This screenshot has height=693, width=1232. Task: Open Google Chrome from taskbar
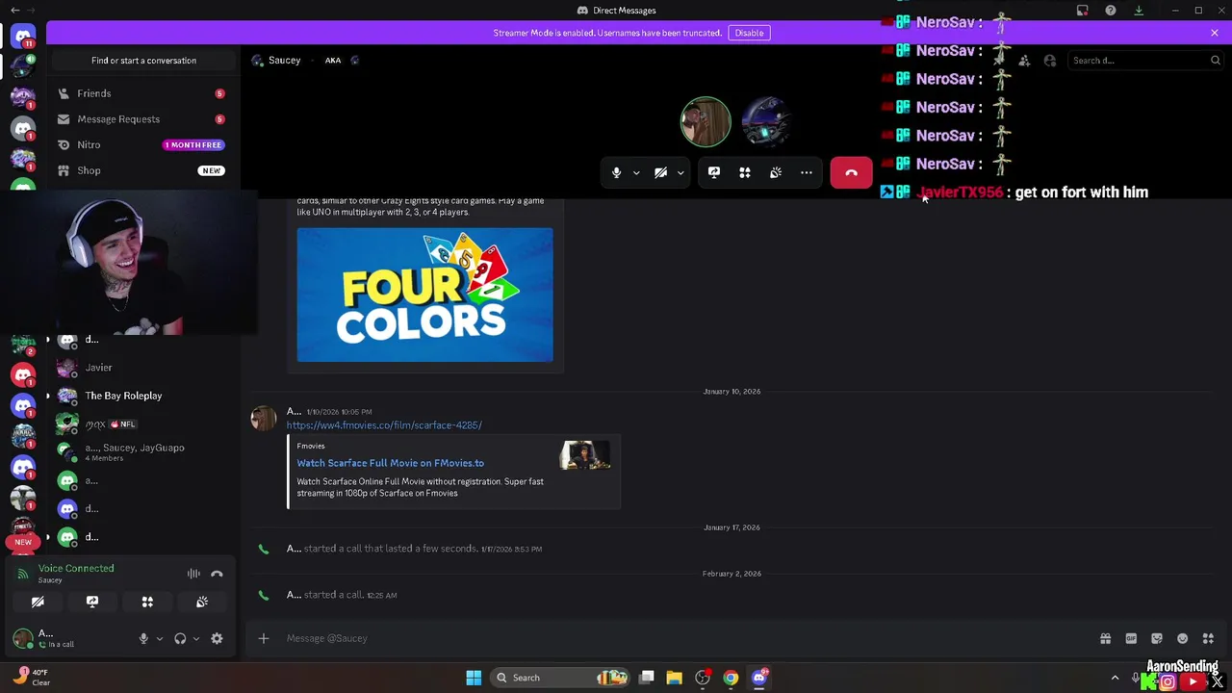(731, 678)
